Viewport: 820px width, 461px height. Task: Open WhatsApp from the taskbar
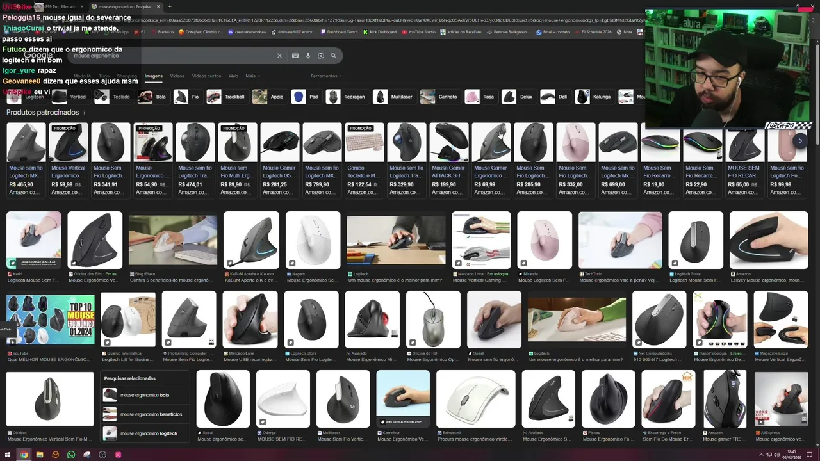click(x=71, y=455)
